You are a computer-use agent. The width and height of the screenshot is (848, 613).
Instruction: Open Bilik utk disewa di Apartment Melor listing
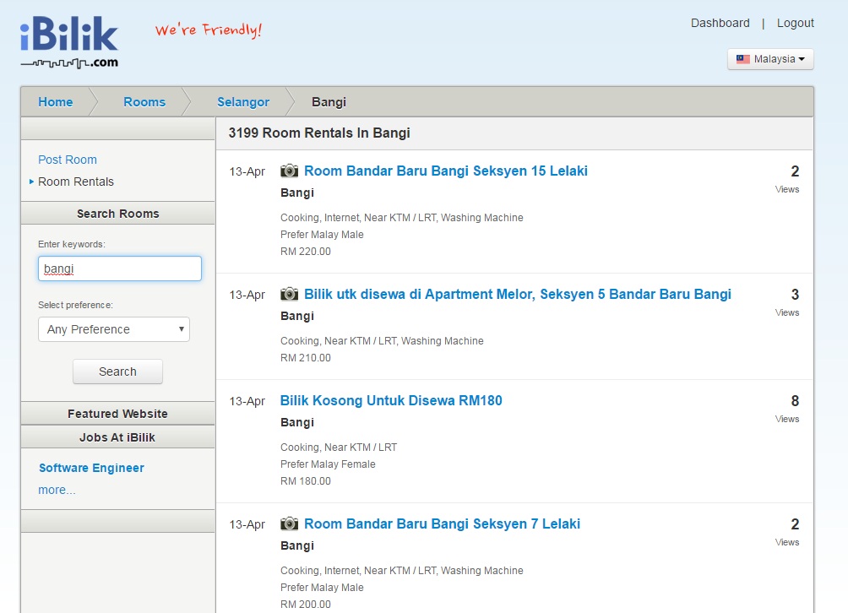(517, 294)
